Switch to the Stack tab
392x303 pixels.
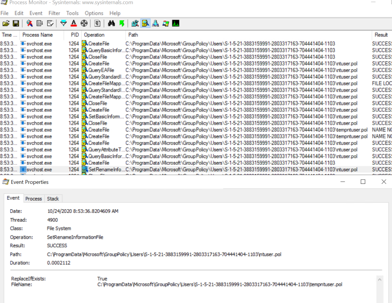(x=53, y=198)
